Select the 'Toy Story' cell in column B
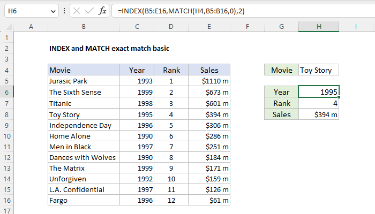Image resolution: width=375 pixels, height=214 pixels. click(x=84, y=114)
